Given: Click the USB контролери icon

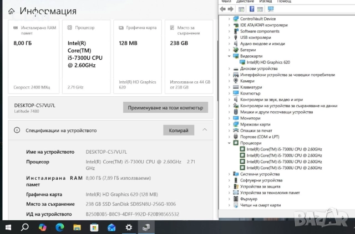Looking at the screenshot, I should (236, 38).
